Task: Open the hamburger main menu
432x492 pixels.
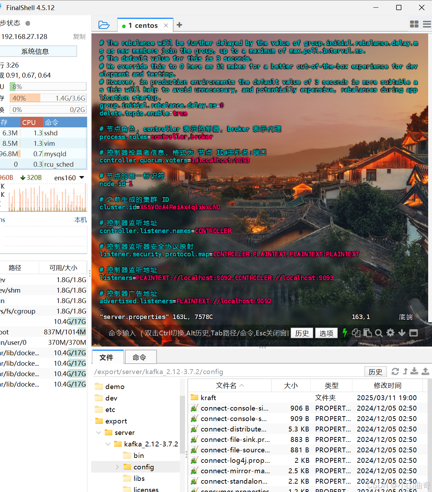Action: coord(427,24)
